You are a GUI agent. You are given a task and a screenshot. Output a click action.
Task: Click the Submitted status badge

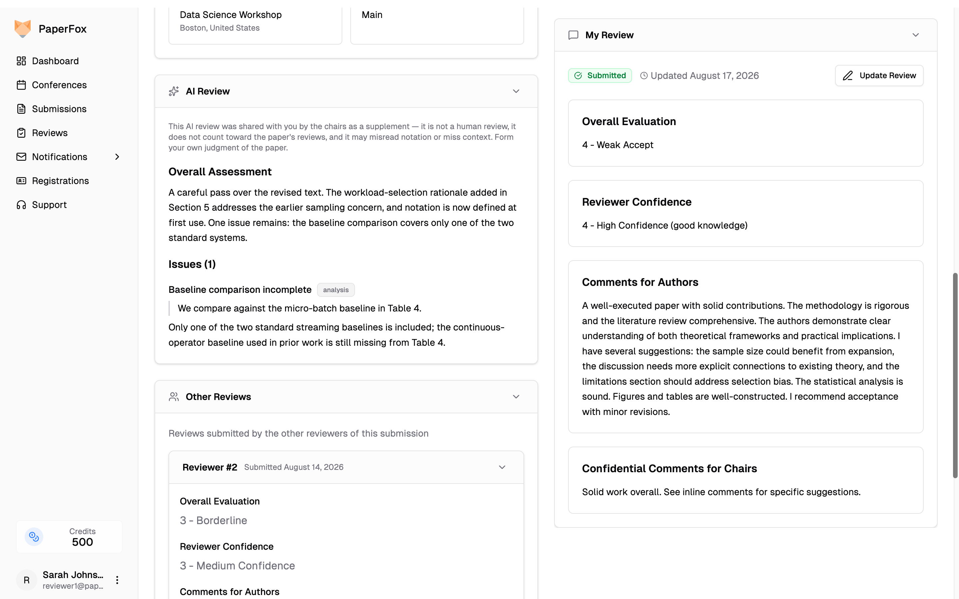tap(600, 75)
